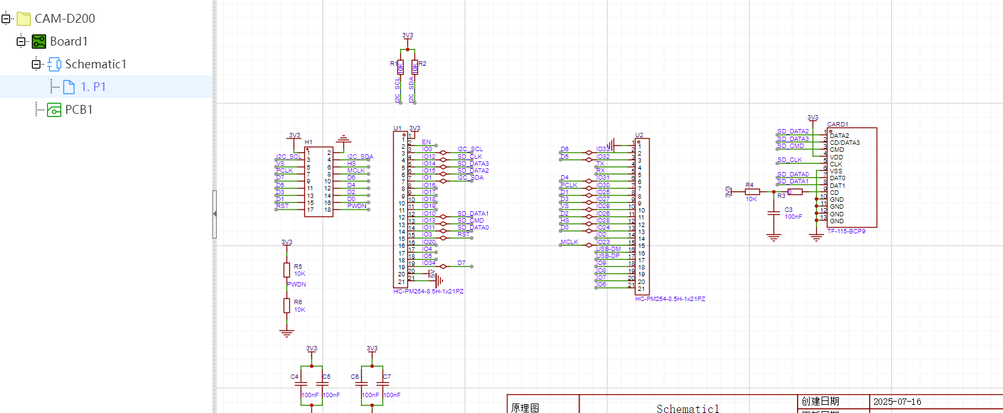The height and width of the screenshot is (413, 1003).
Task: Open PCB1 from the project tree
Action: coord(79,110)
